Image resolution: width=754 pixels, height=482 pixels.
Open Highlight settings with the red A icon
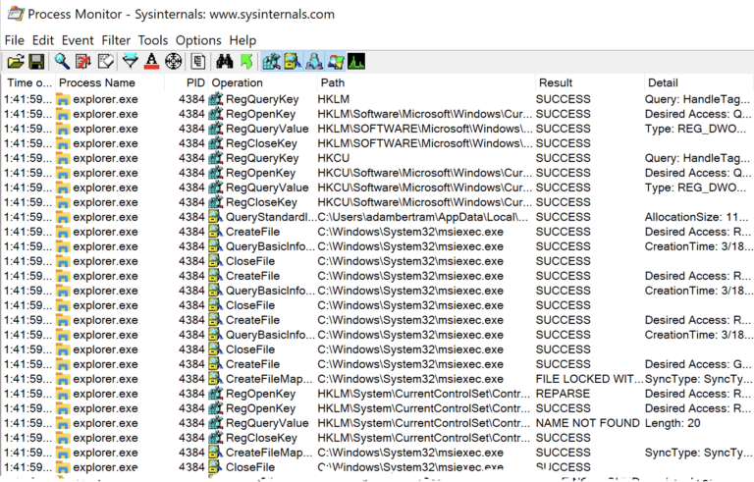[x=151, y=62]
